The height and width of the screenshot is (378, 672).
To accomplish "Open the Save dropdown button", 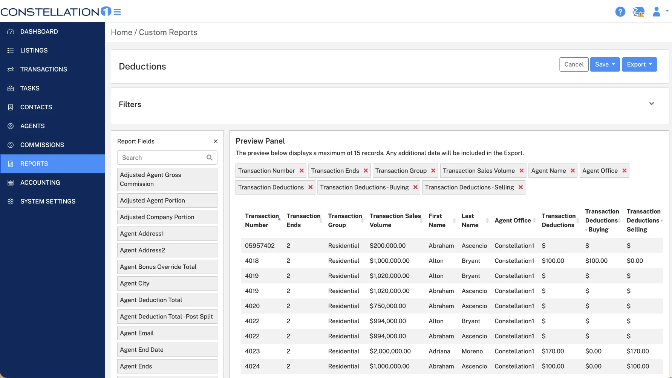I will (x=605, y=64).
